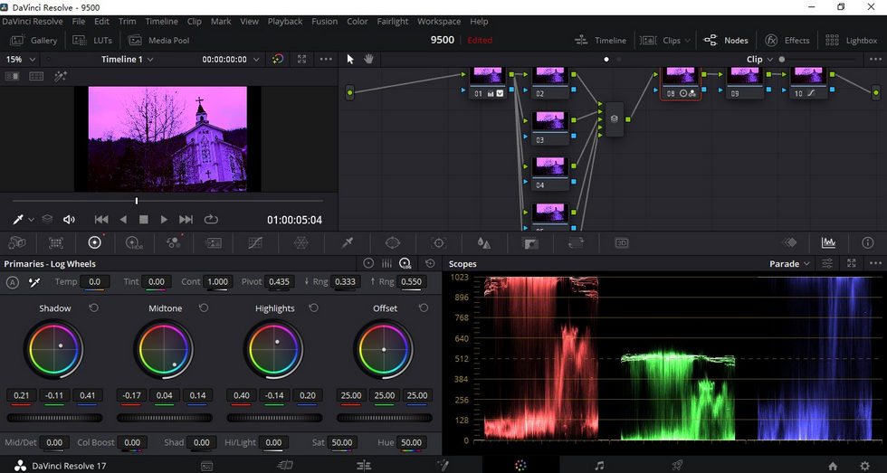Image resolution: width=887 pixels, height=473 pixels.
Task: Toggle the LUTs panel
Action: pyautogui.click(x=92, y=40)
